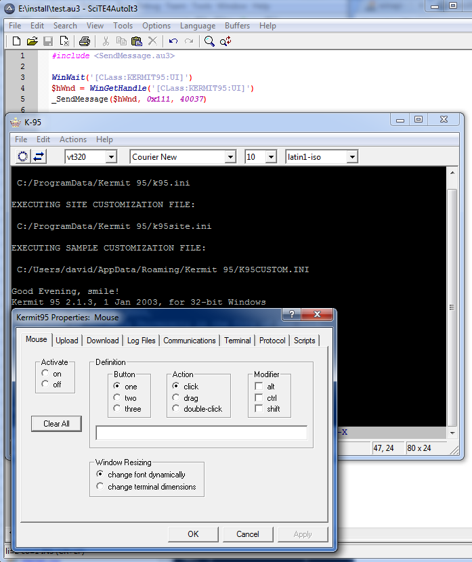Screen dimensions: 472x562
Task: Click the Apply button
Action: coord(303,534)
